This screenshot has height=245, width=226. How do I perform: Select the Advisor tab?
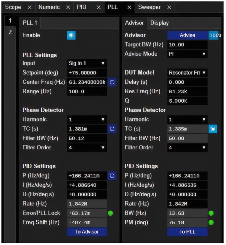coord(134,23)
